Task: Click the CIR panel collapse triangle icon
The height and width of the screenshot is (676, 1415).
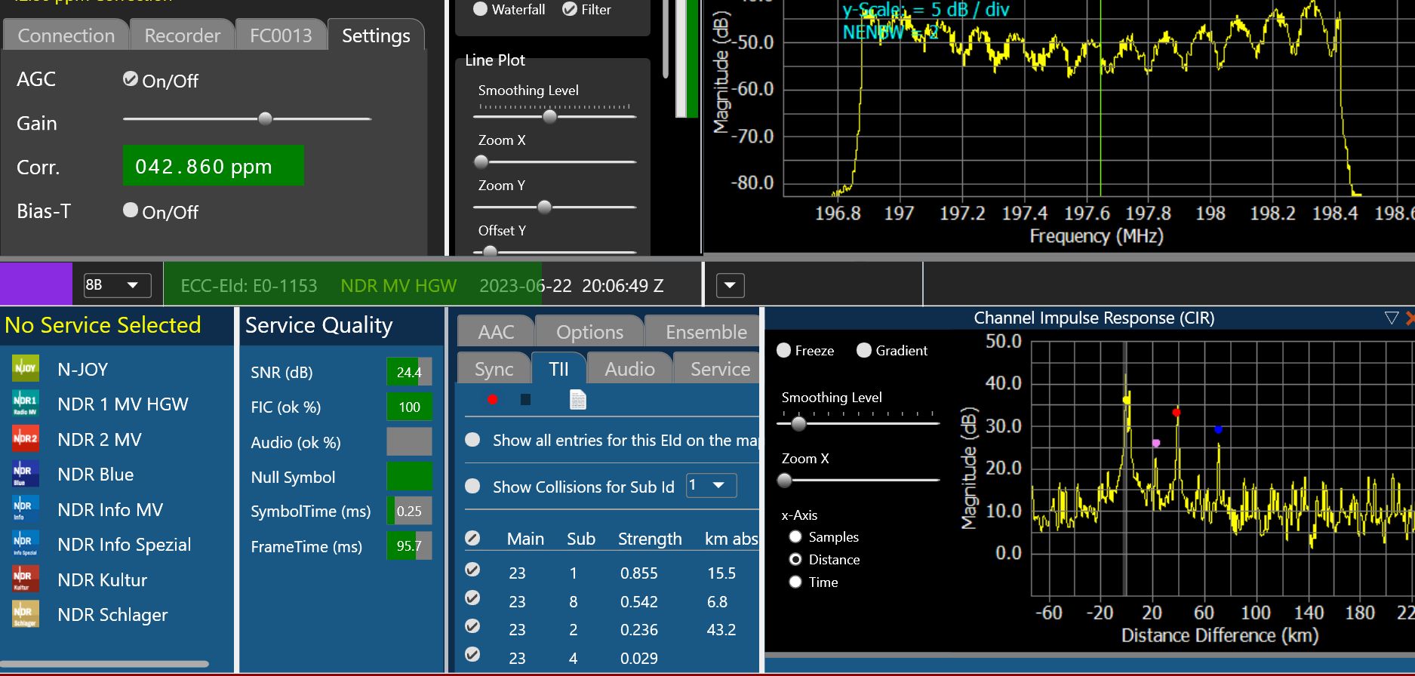Action: pyautogui.click(x=1392, y=318)
